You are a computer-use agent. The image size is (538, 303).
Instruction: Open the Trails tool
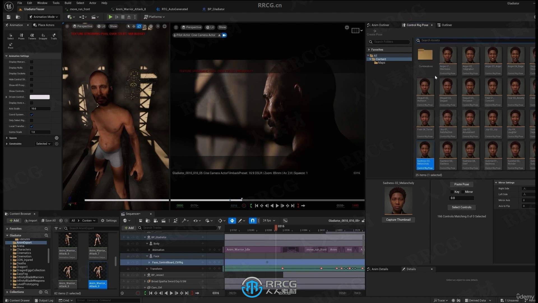click(54, 36)
